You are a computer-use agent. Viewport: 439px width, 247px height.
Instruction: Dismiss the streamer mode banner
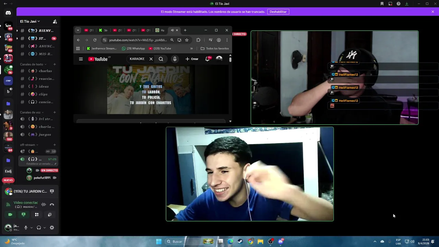[433, 12]
